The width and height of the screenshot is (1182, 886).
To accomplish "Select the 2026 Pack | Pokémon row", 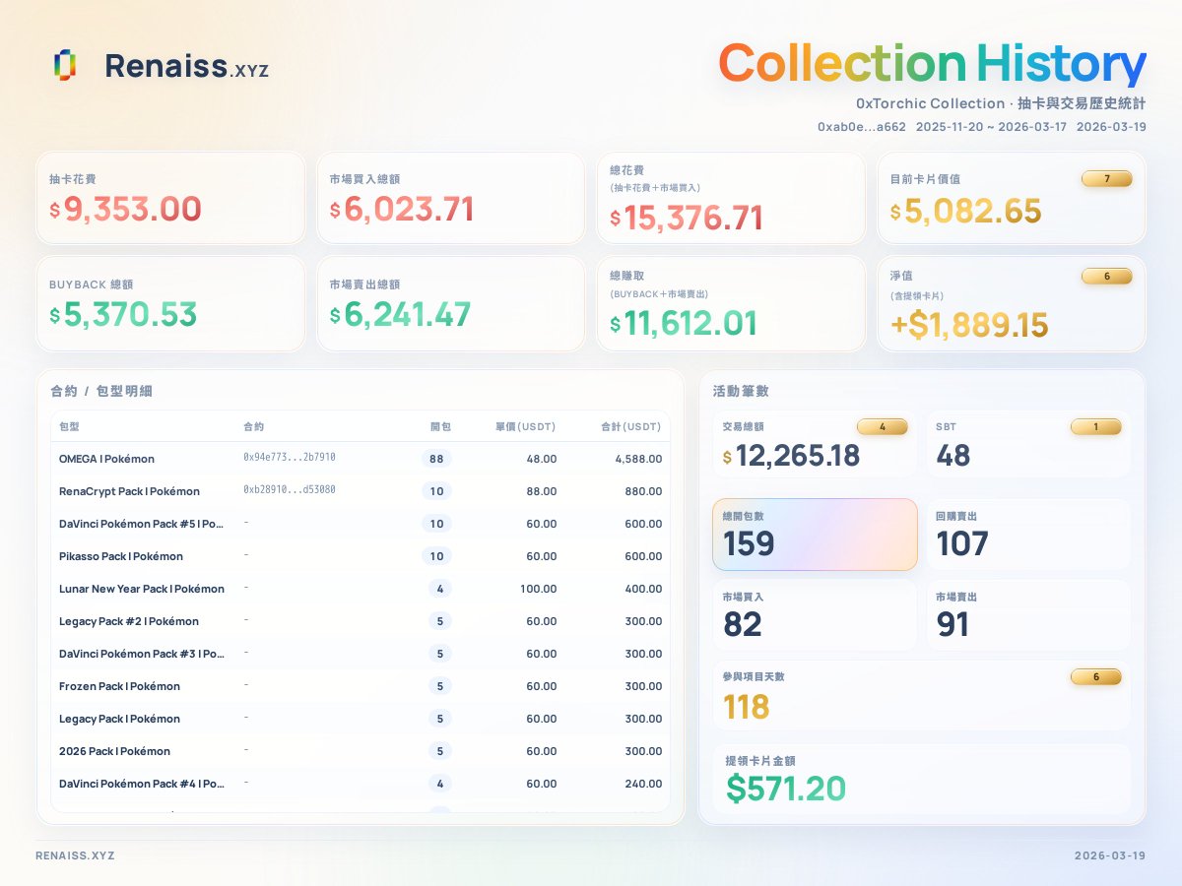I will [361, 751].
